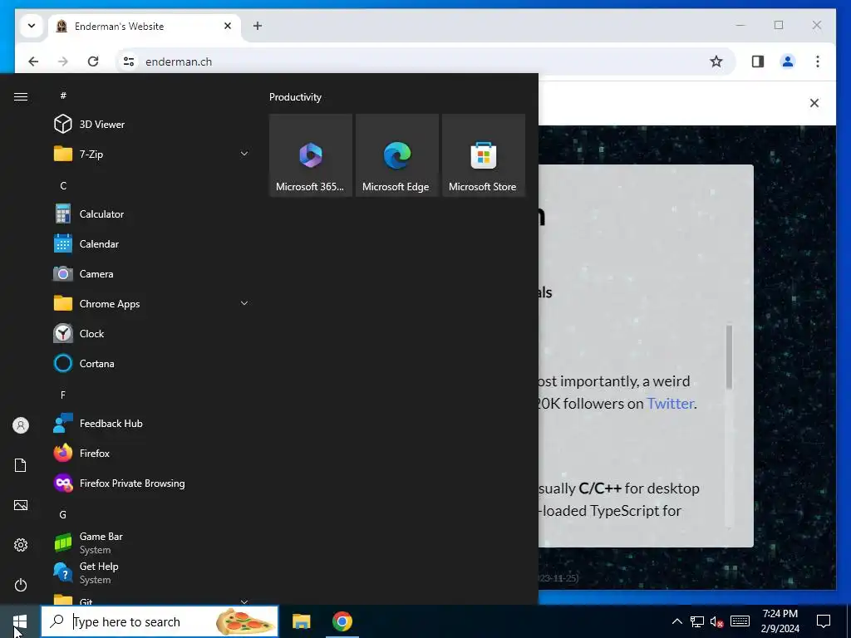Screen dimensions: 851x638
Task: Select the Enderman's Website tab
Action: (x=145, y=26)
